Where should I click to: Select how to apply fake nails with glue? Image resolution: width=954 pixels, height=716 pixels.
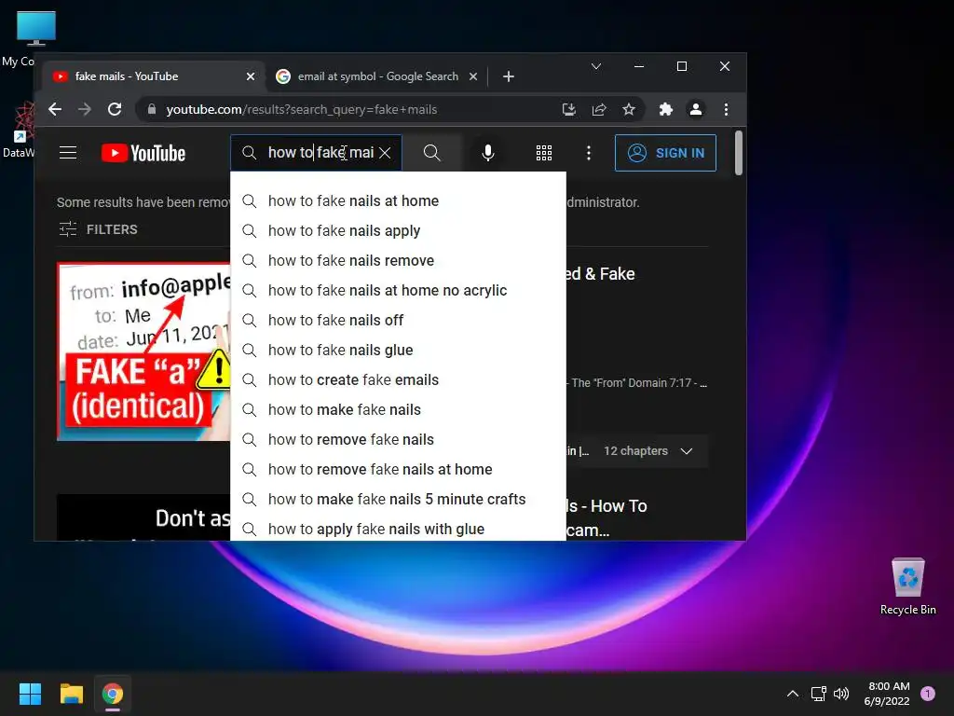click(398, 528)
